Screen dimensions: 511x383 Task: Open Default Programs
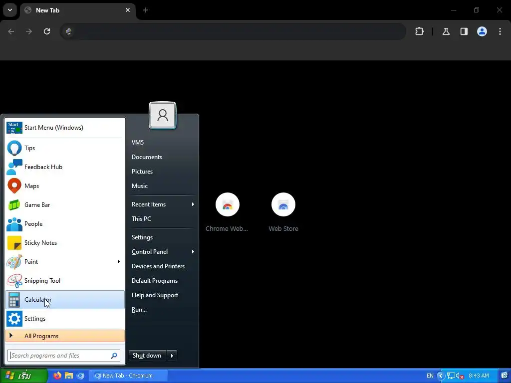[x=155, y=281]
